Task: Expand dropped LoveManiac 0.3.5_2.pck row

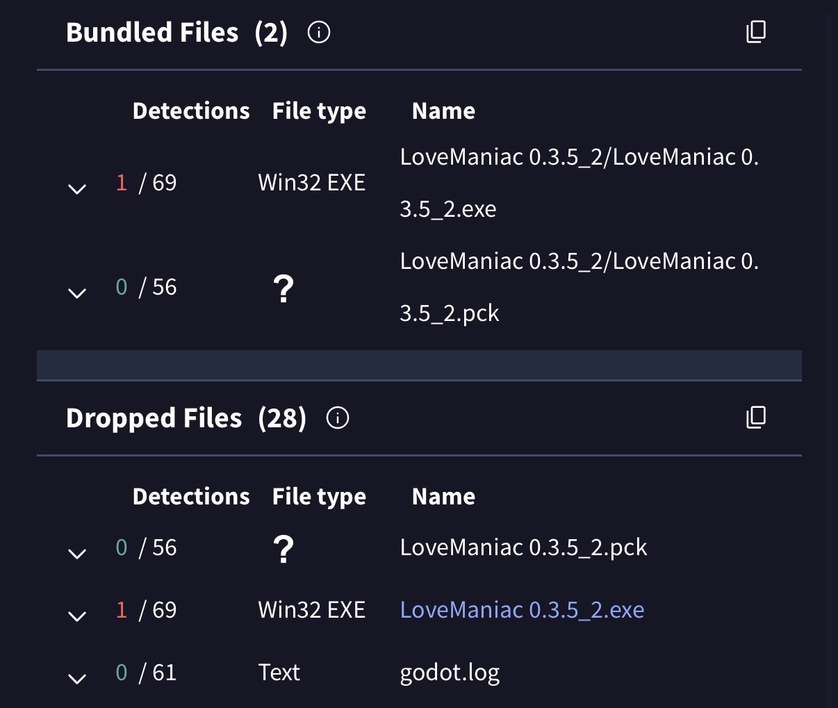Action: 77,553
